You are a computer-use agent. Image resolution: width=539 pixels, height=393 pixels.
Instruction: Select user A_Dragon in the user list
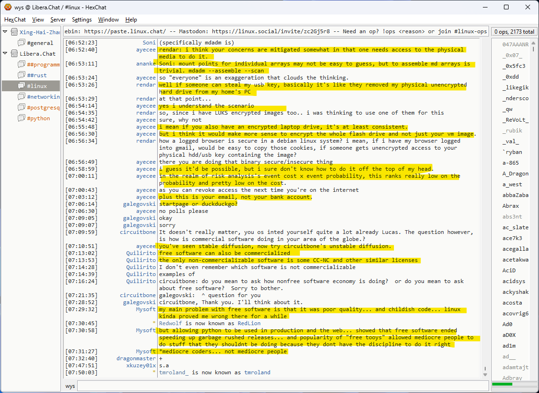coord(515,174)
